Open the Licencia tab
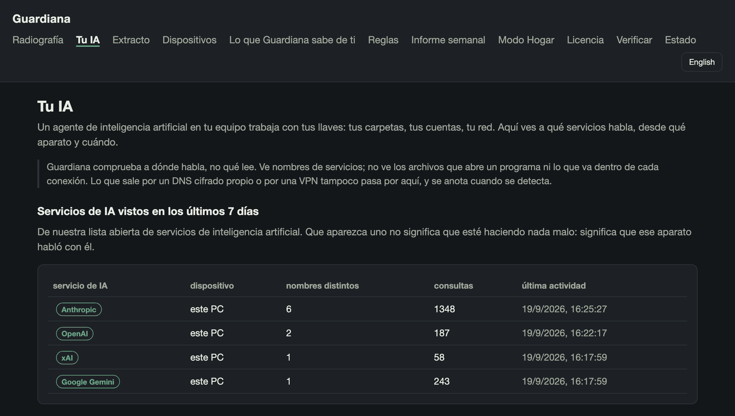735x416 pixels. click(585, 40)
